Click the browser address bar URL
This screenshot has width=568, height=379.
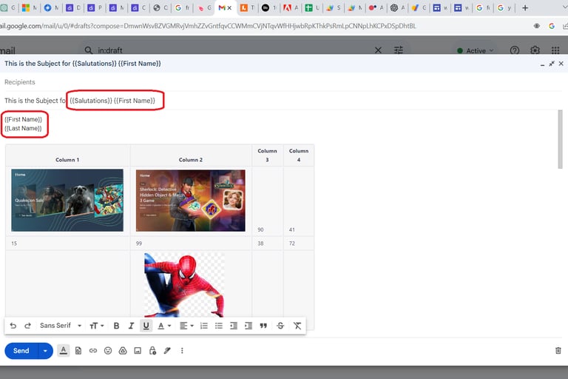coord(208,26)
